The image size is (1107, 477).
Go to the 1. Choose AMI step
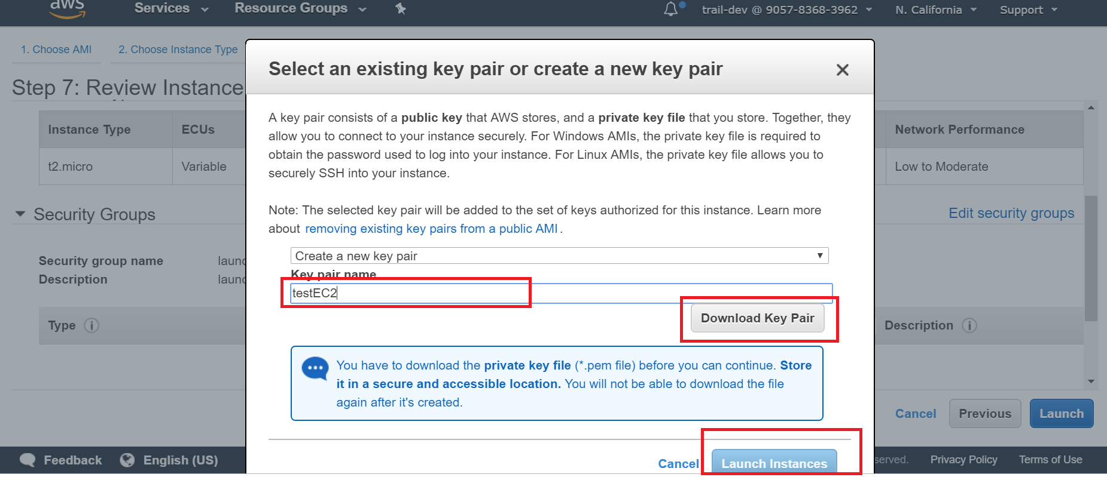tap(56, 50)
